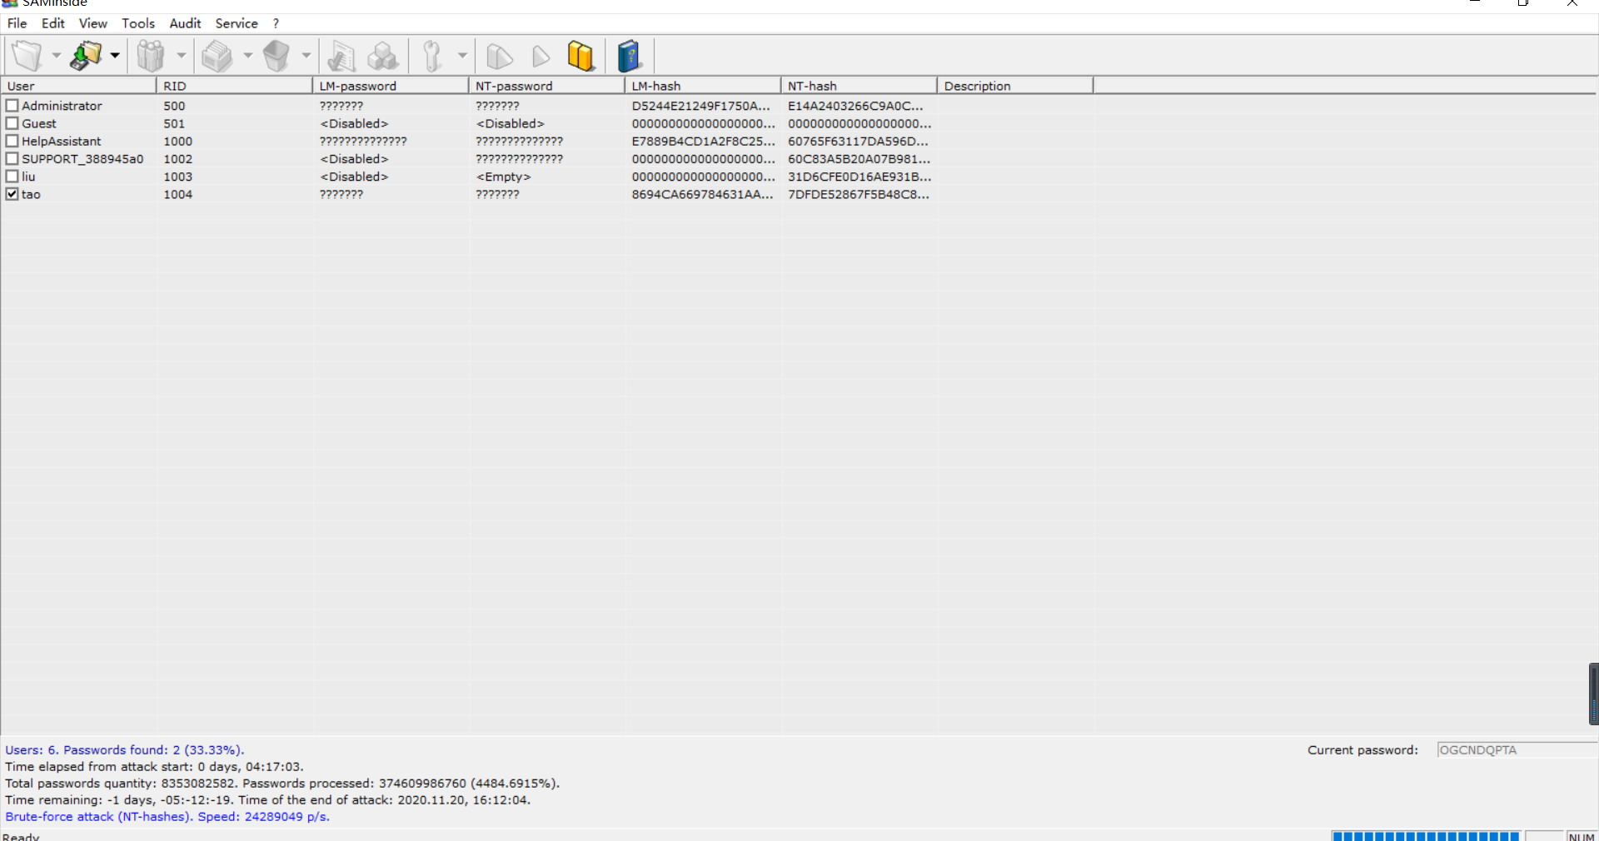Click liu's NT-hash 31D6CFE0D16AE931B

coord(859,177)
